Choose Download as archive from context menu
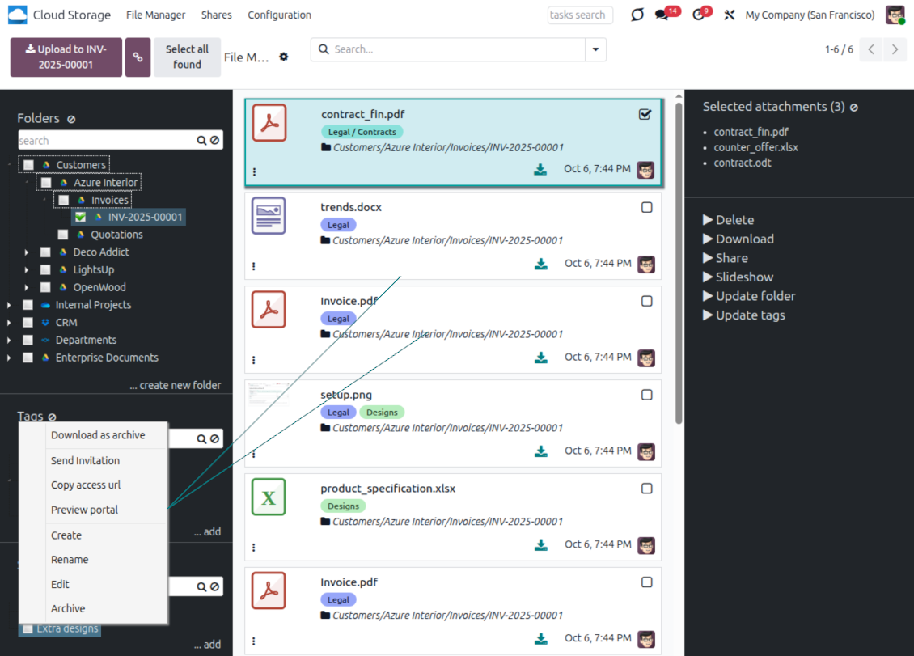The width and height of the screenshot is (914, 656). (98, 435)
